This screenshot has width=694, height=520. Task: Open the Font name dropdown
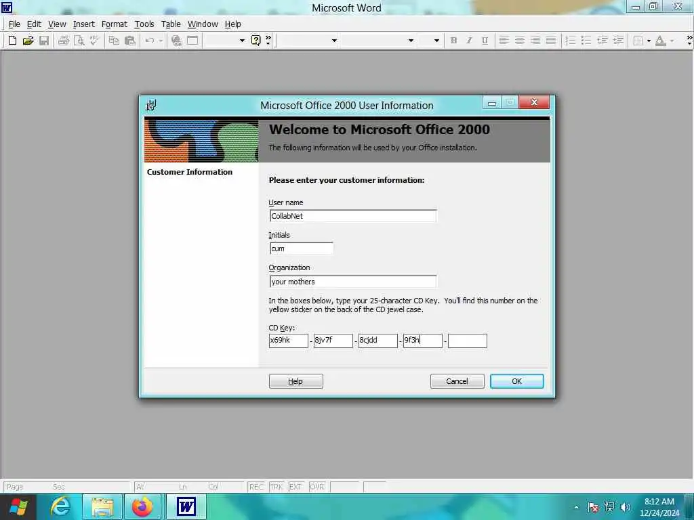[411, 41]
